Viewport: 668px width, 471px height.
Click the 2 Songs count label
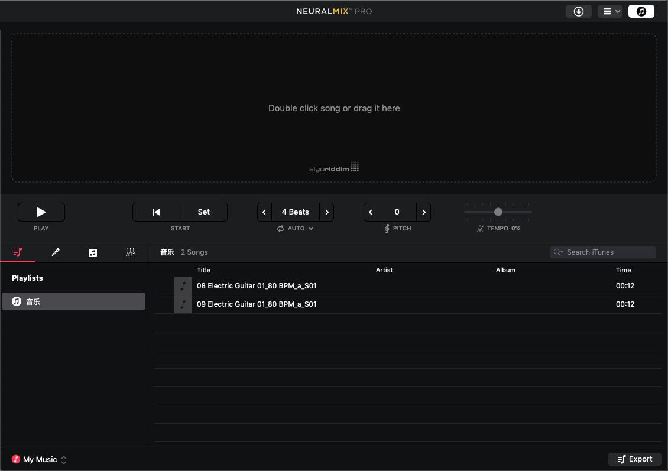point(194,252)
